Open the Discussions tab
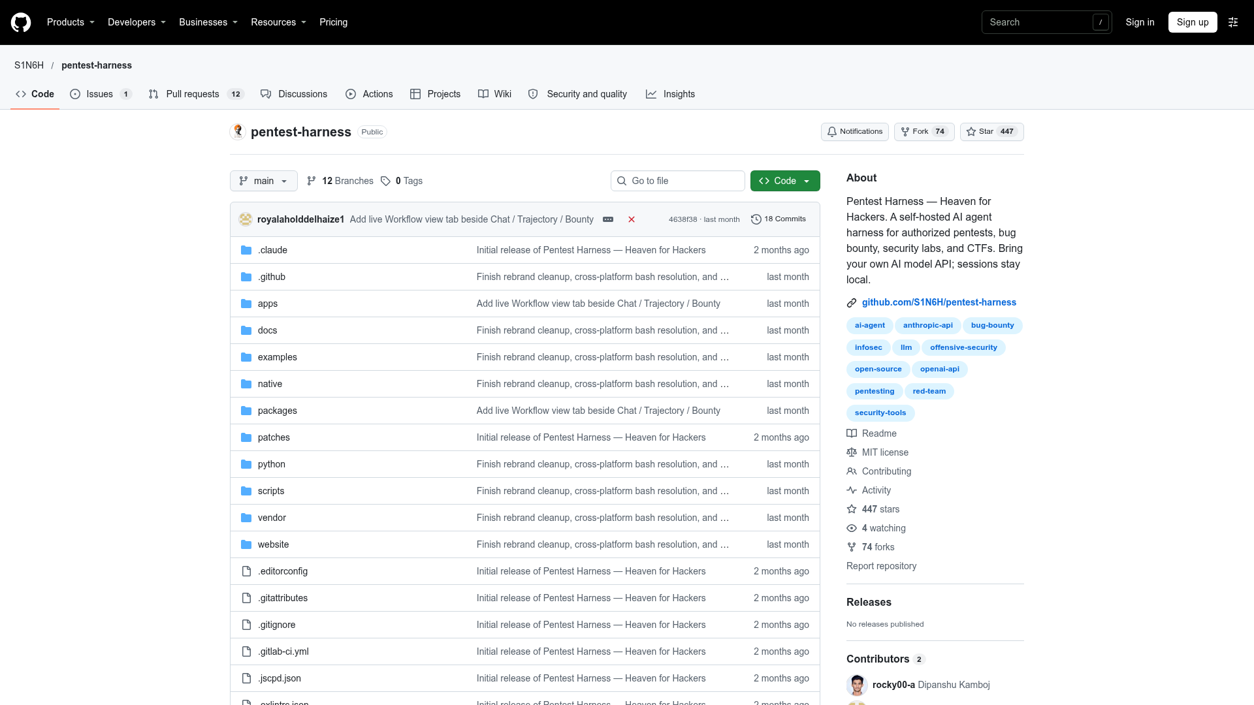The height and width of the screenshot is (705, 1254). tap(294, 94)
